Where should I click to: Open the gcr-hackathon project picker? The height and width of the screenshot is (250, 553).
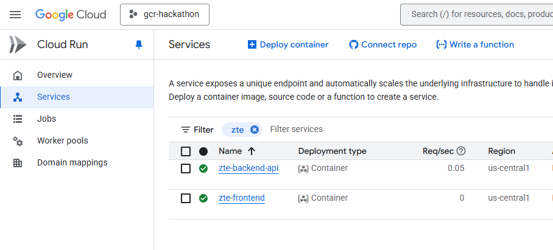[x=164, y=15]
